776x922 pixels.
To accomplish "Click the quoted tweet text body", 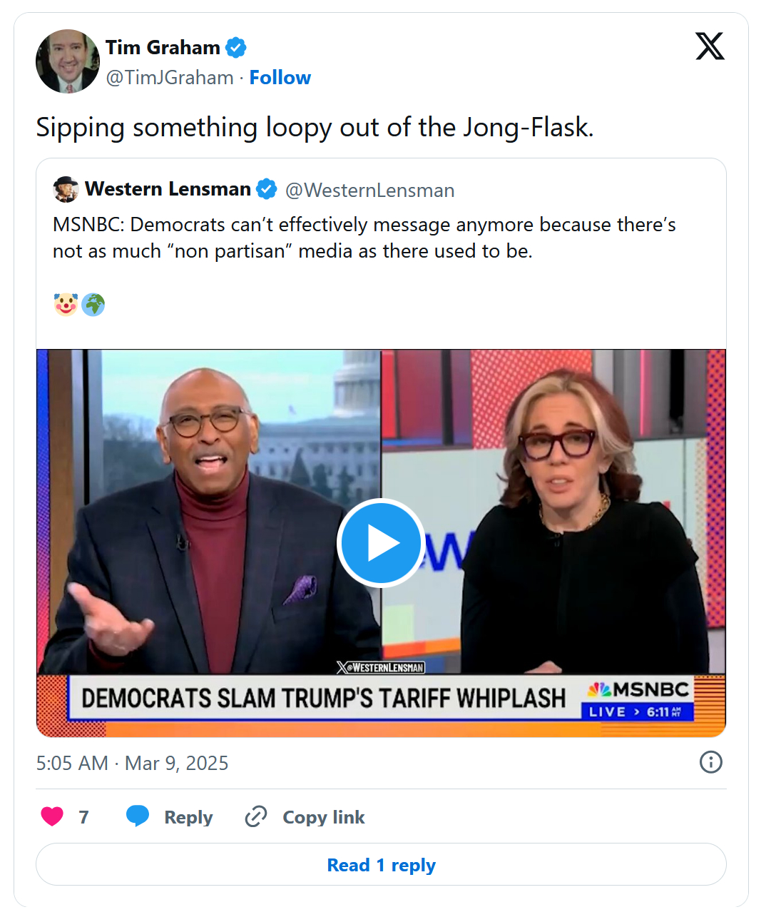I will pos(364,238).
